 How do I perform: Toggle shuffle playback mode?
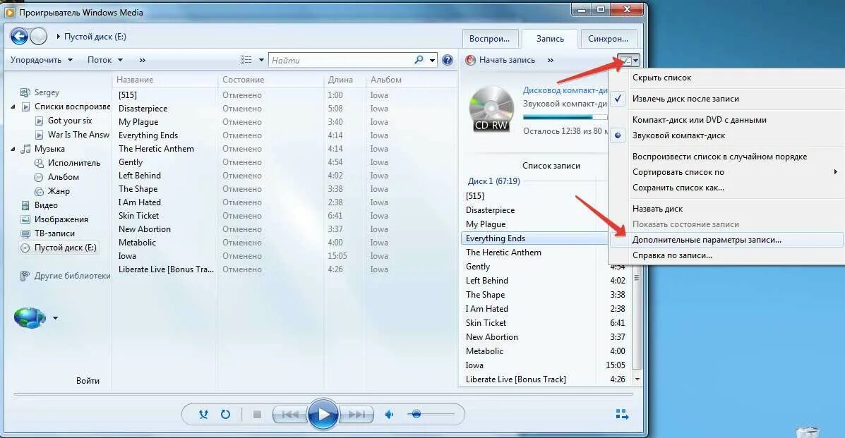tap(203, 414)
